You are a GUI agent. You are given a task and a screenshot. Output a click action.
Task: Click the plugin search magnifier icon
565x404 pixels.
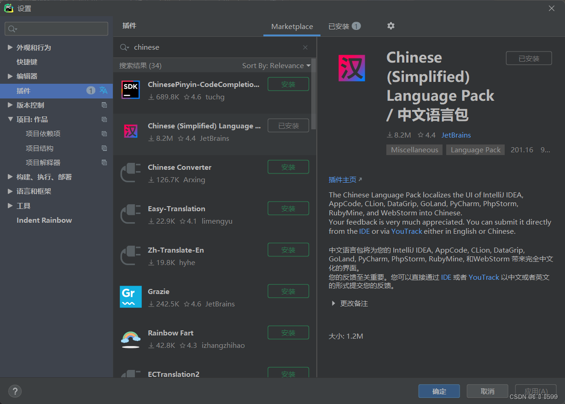124,47
